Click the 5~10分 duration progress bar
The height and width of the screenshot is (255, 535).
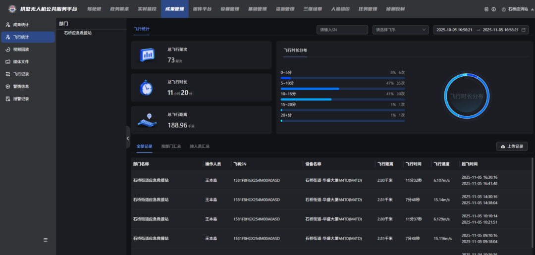coord(342,89)
